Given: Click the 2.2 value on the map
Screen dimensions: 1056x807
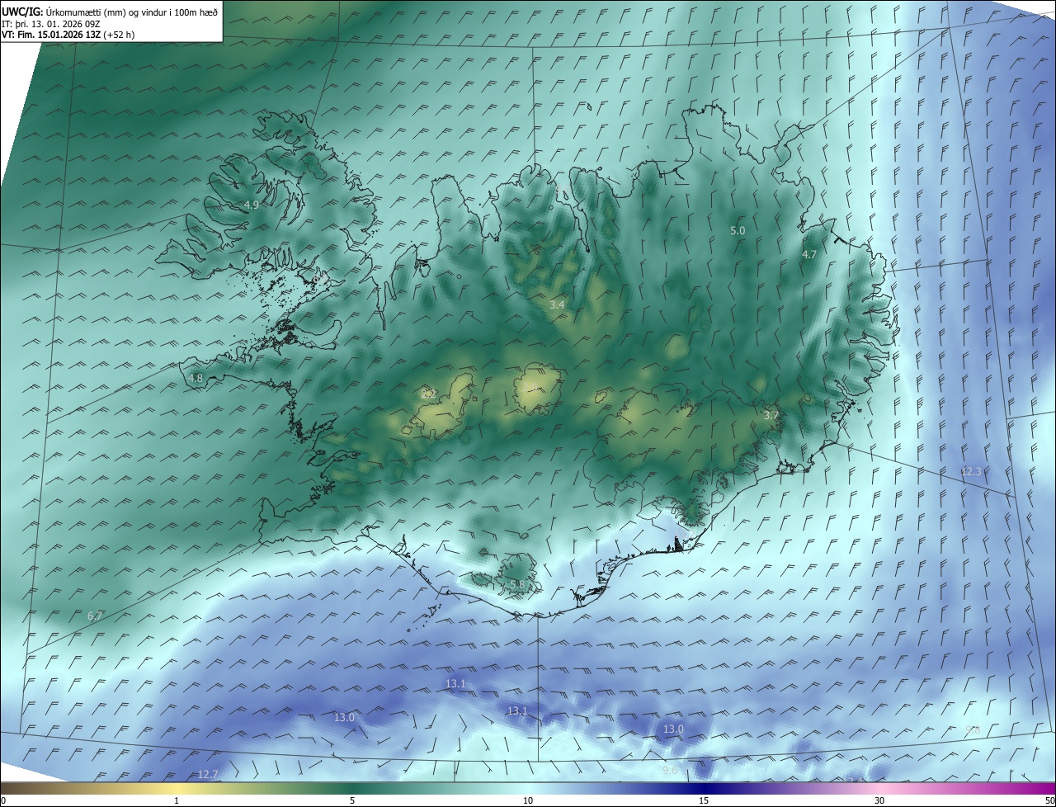Looking at the screenshot, I should coord(428,394).
